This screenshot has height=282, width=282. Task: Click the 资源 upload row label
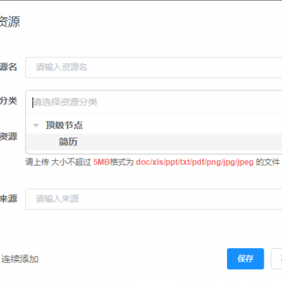(x=8, y=136)
